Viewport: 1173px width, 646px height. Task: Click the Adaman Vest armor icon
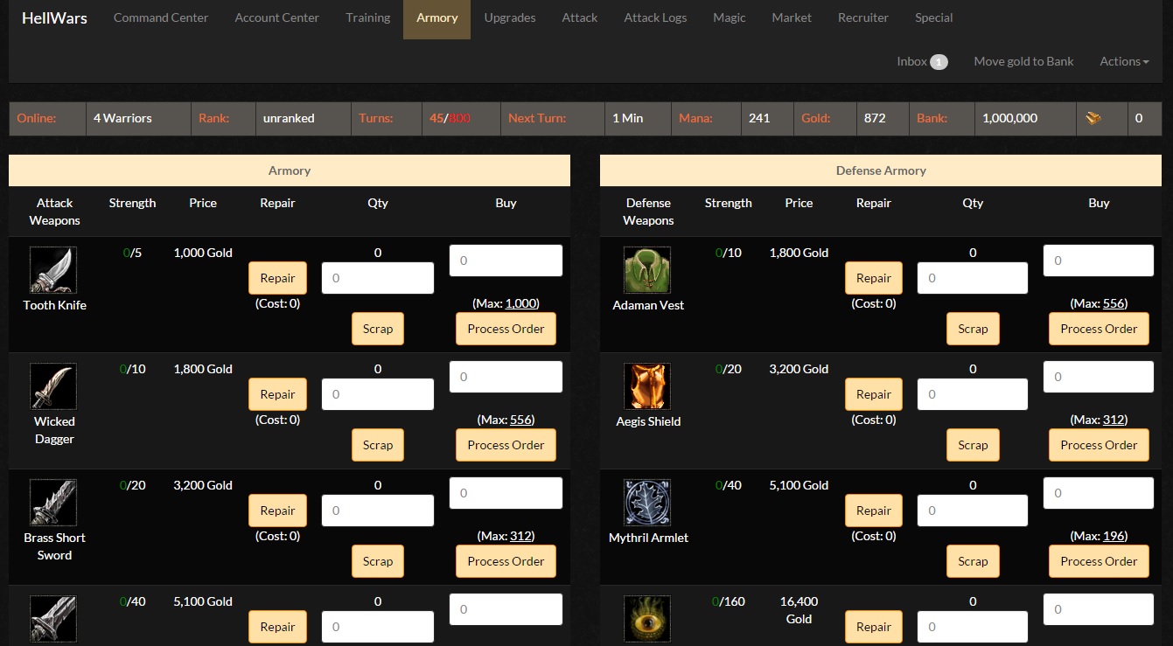coord(647,269)
